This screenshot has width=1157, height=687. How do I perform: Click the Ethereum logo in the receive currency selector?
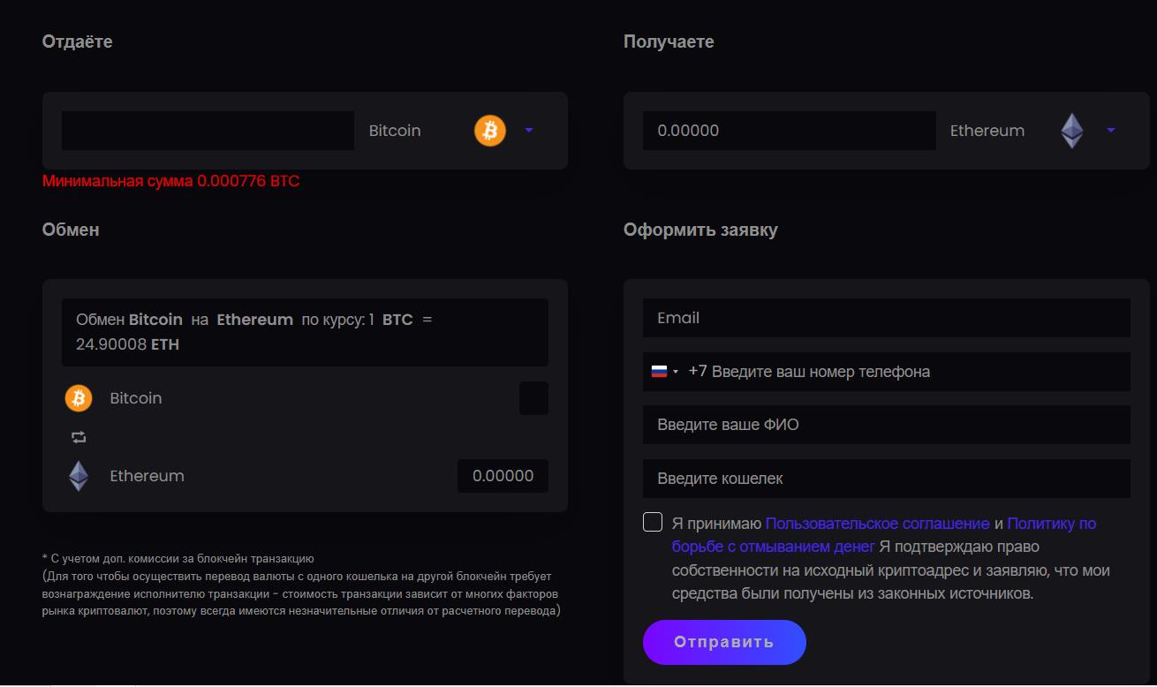[x=1071, y=131]
